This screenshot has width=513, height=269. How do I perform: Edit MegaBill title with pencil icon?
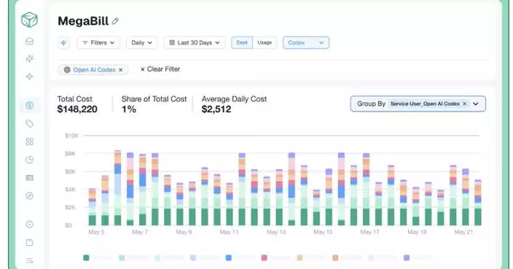[115, 21]
